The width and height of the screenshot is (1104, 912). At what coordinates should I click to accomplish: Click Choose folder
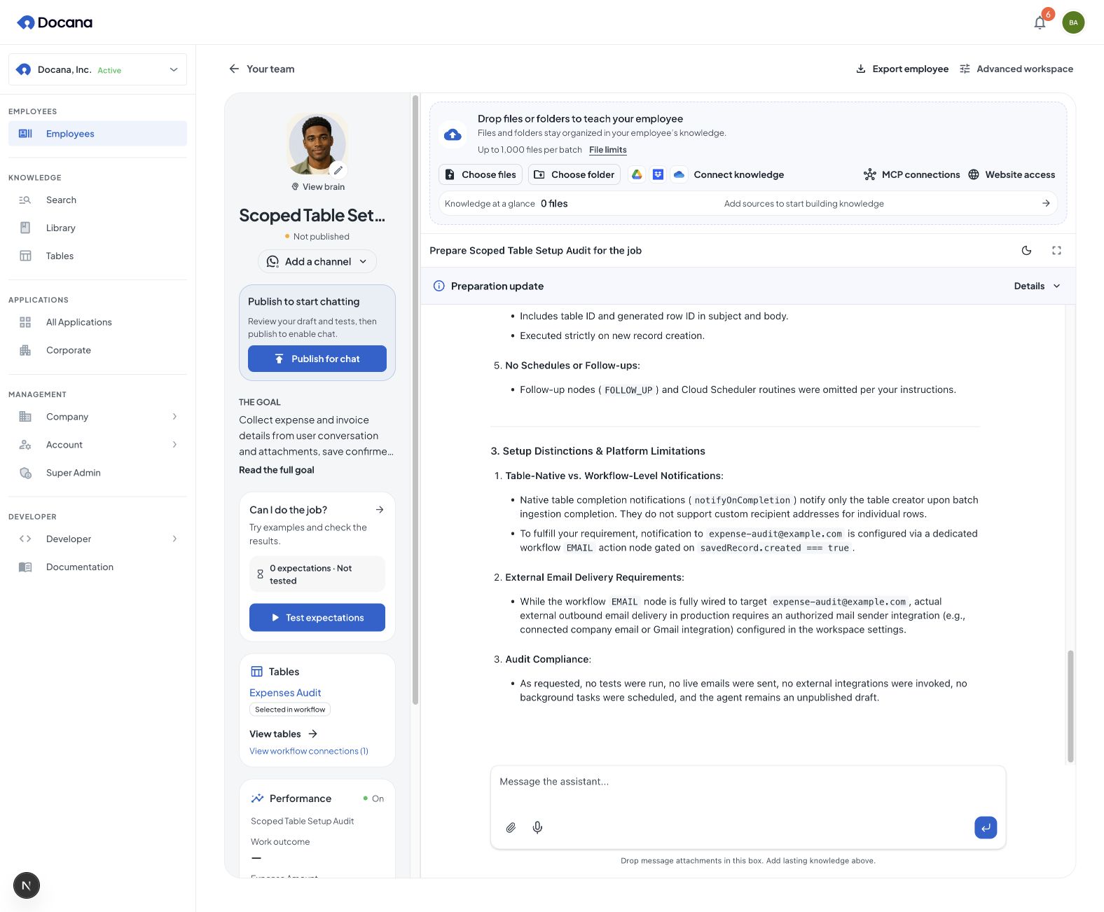tap(574, 174)
